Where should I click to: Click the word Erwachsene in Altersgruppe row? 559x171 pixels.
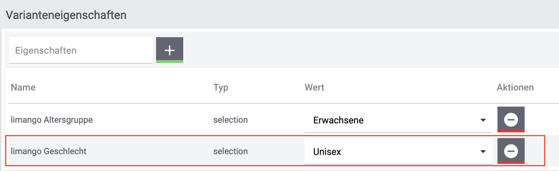[x=338, y=120]
